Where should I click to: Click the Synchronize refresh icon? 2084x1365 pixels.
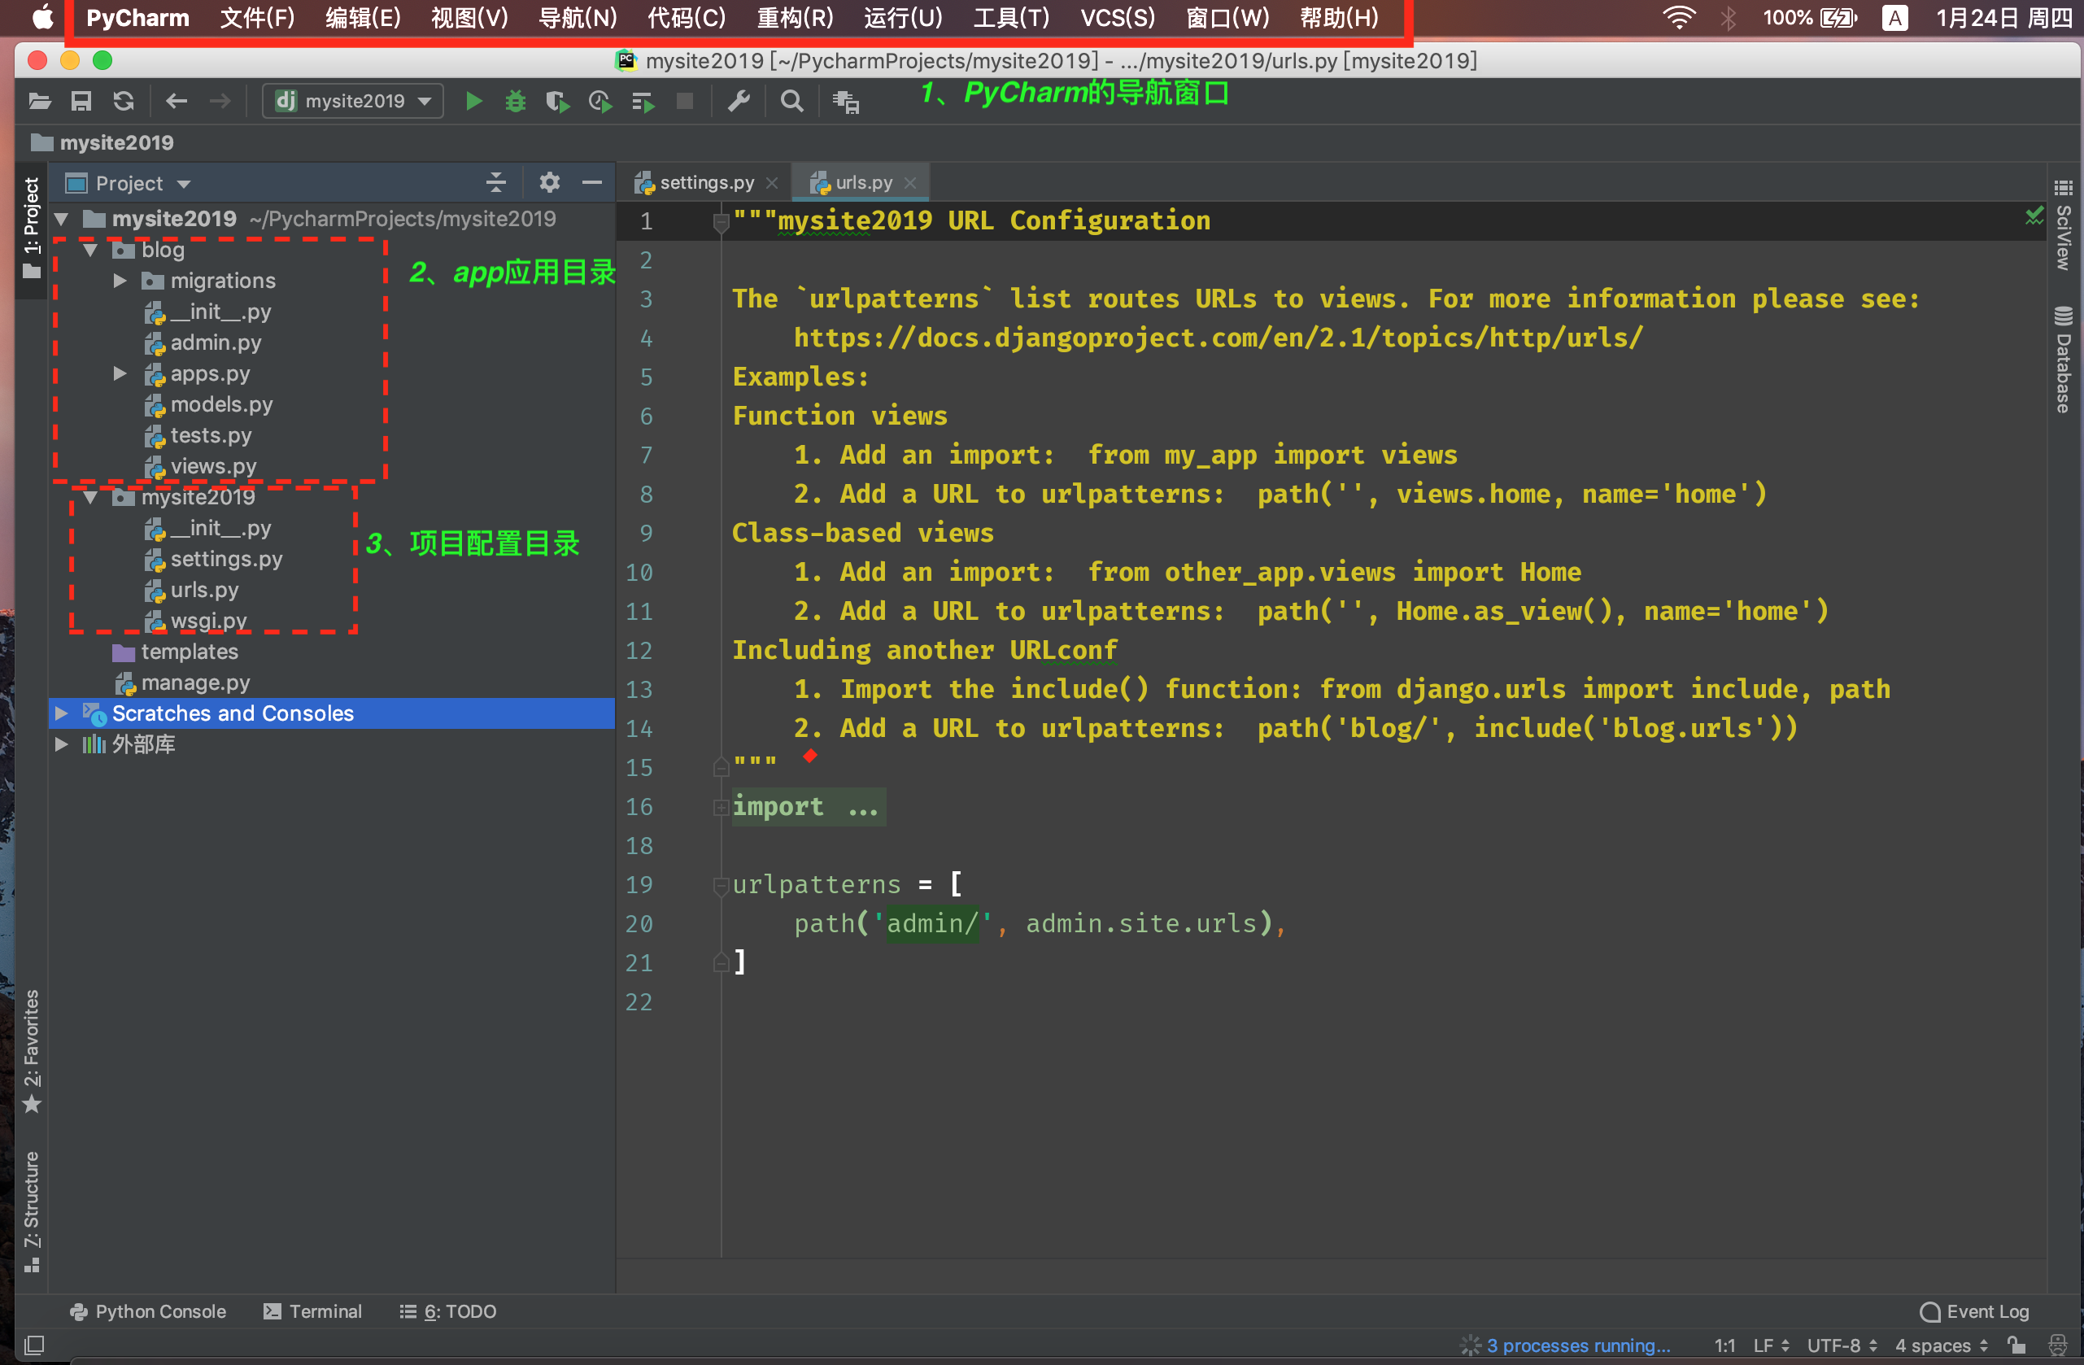[x=124, y=102]
